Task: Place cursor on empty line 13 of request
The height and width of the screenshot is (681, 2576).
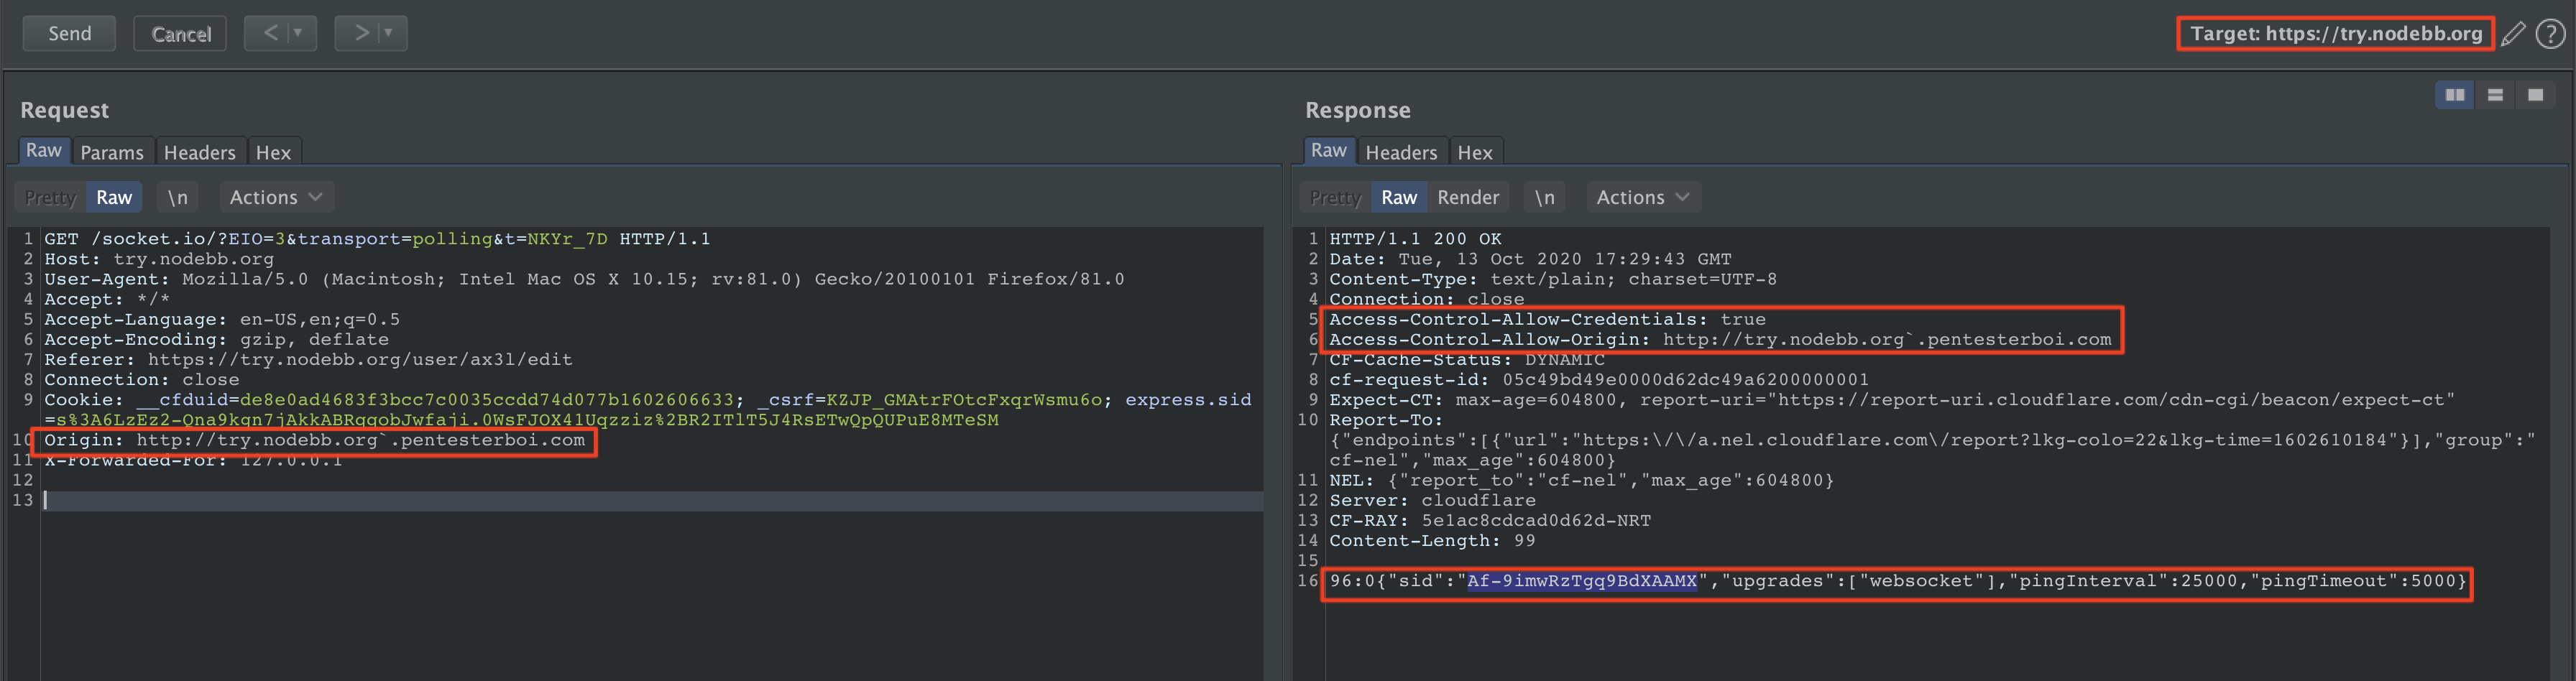Action: [x=652, y=500]
